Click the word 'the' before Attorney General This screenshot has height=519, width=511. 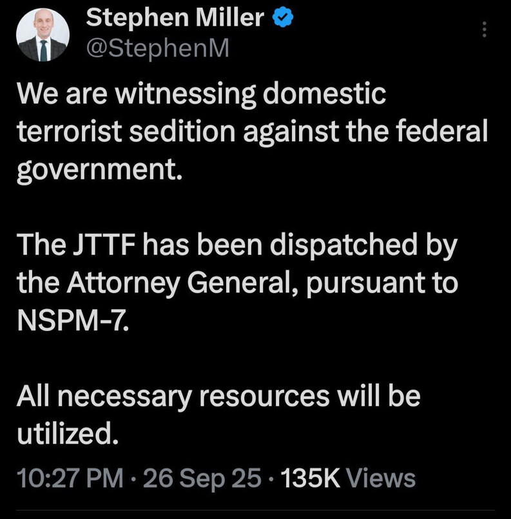tap(37, 283)
